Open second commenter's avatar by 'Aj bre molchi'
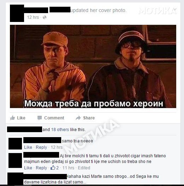184x186 pixels. pyautogui.click(x=15, y=160)
